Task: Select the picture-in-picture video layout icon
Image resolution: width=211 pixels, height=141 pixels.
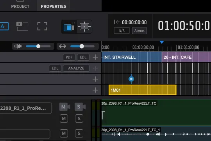Action: click(22, 26)
